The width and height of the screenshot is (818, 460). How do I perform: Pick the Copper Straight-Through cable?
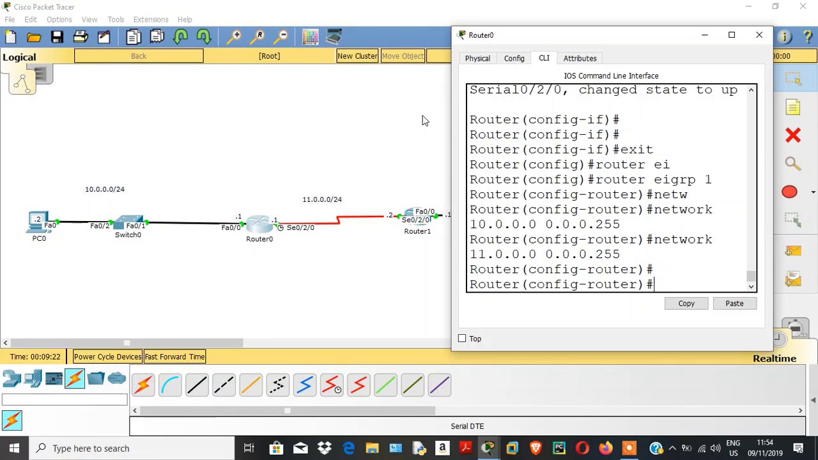tap(197, 385)
